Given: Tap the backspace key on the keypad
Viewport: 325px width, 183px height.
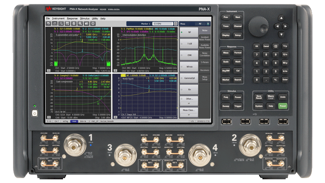Looking at the screenshot, I should pos(276,46).
